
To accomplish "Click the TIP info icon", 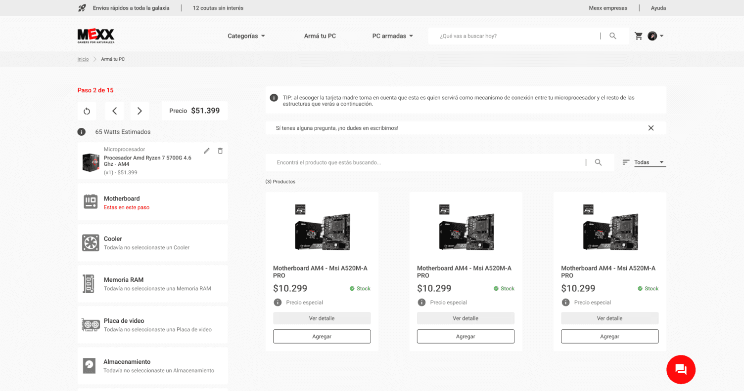I will coord(274,98).
